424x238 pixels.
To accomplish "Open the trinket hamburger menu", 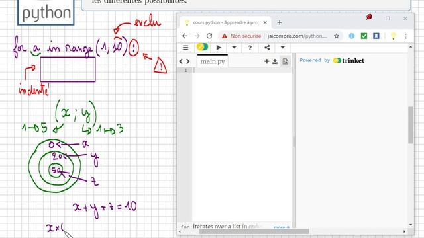I will tap(185, 48).
